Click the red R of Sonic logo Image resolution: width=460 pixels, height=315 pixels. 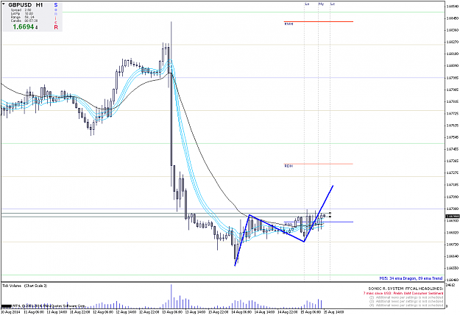coord(56,27)
